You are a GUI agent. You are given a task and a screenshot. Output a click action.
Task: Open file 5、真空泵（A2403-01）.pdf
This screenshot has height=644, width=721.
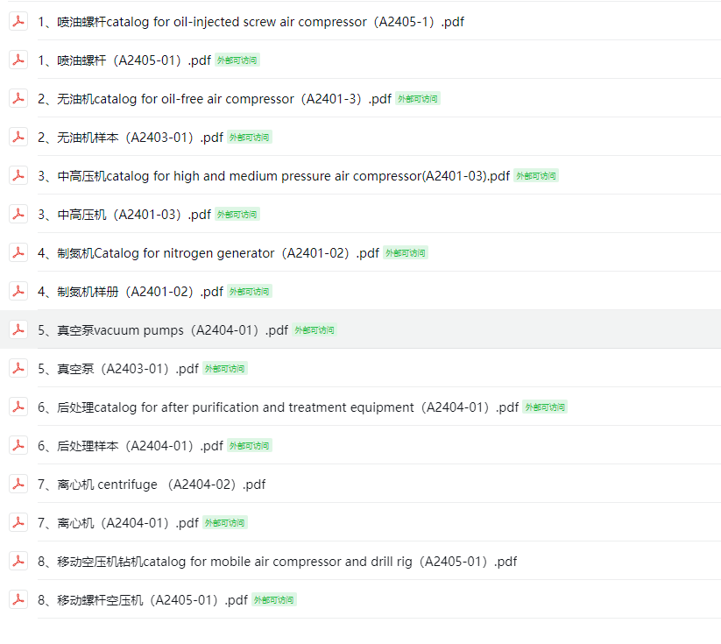point(118,369)
